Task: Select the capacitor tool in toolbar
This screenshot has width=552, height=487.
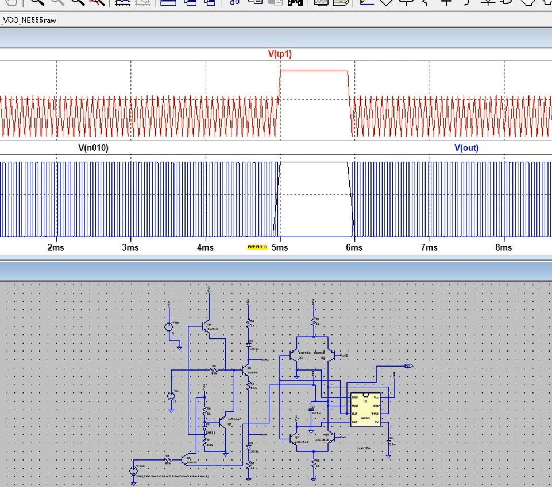Action: pyautogui.click(x=446, y=2)
